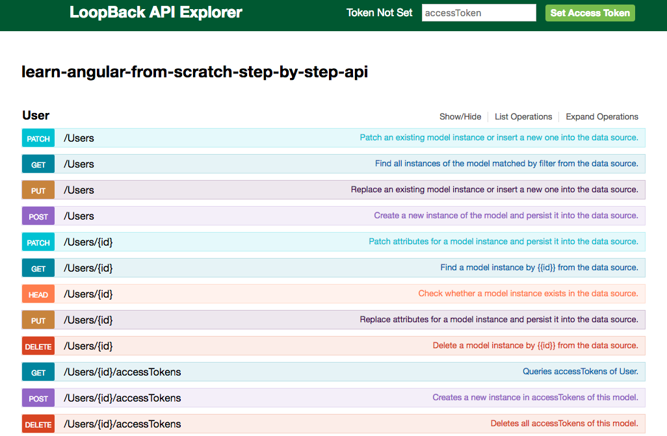This screenshot has height=436, width=667.
Task: Click 'Delete a model instance by {{id}}' description
Action: click(x=536, y=346)
